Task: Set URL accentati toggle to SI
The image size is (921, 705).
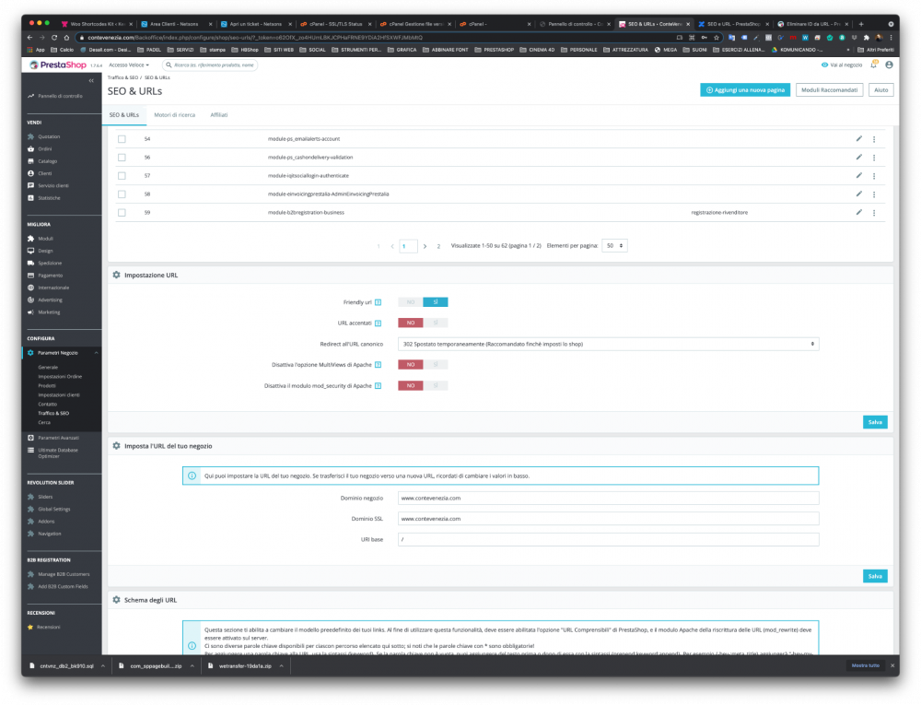Action: click(x=436, y=323)
